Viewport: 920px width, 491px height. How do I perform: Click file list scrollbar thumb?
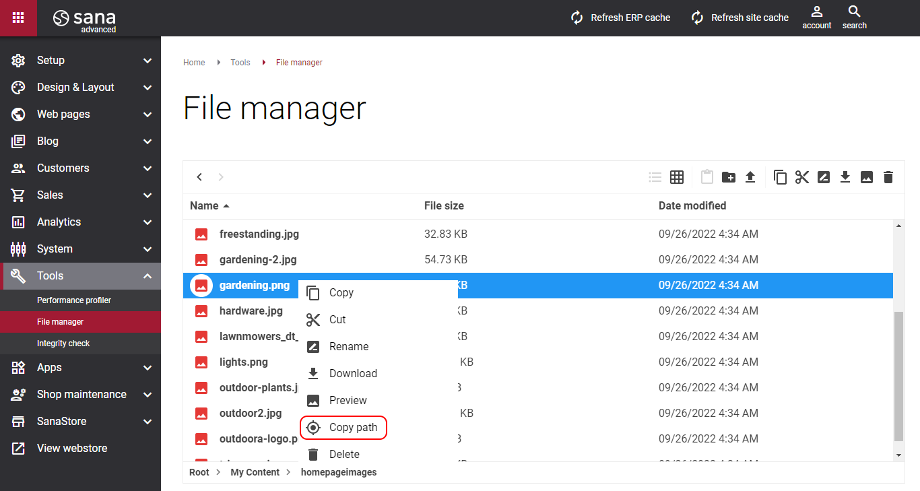click(x=898, y=377)
